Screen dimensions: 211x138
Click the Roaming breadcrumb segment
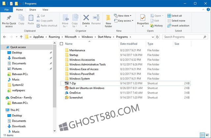[54, 37]
